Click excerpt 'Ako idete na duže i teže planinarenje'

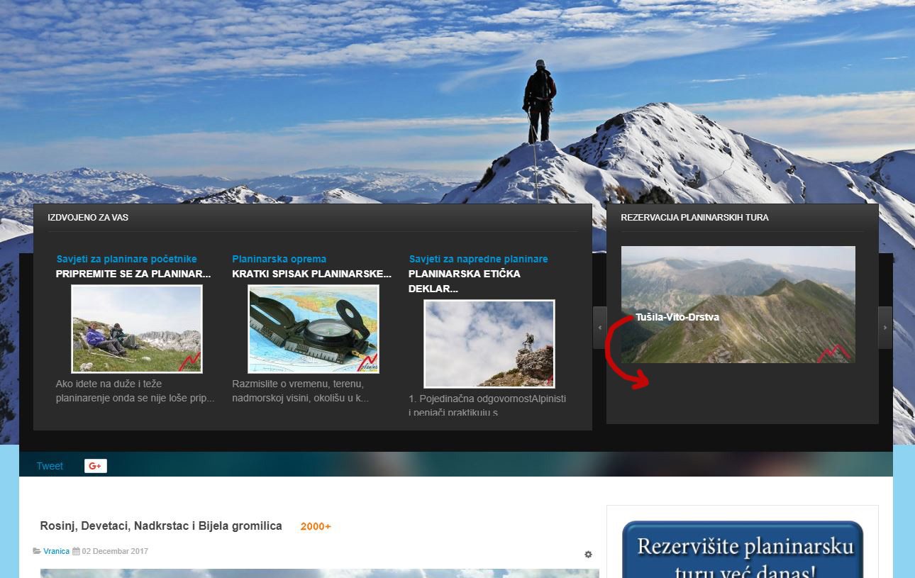135,391
